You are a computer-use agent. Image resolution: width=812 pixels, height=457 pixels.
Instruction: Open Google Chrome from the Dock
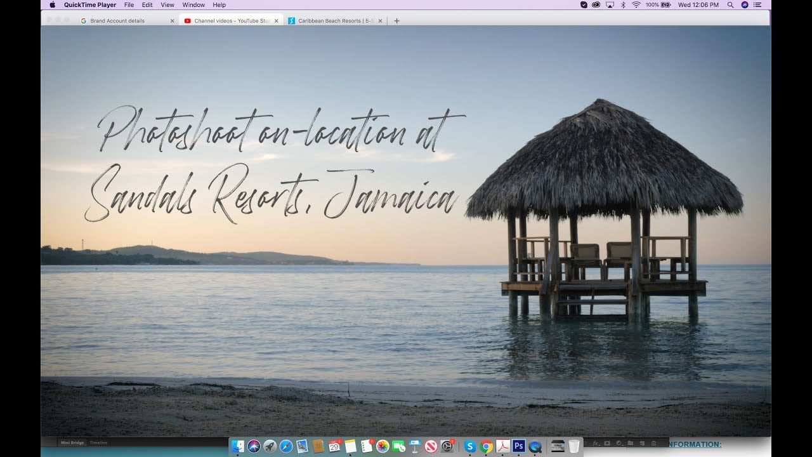tap(487, 446)
